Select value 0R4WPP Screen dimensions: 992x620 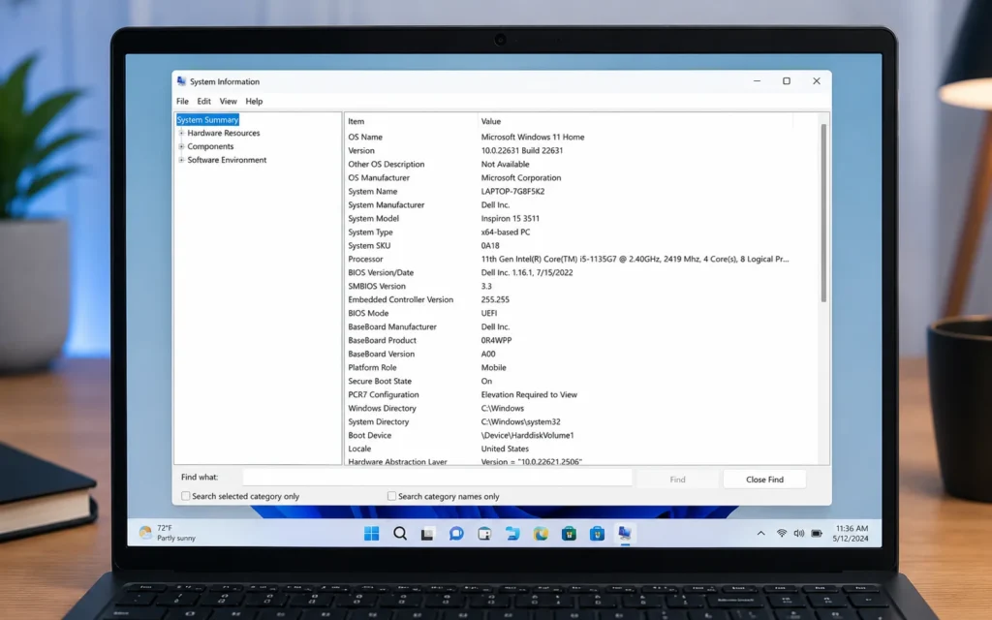[x=497, y=340]
